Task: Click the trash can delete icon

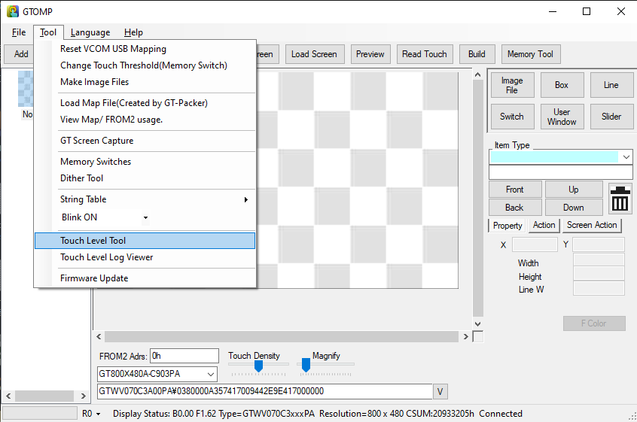Action: (x=620, y=199)
